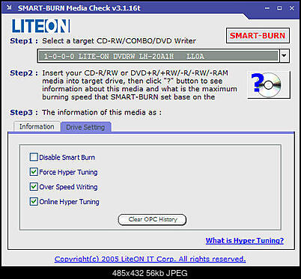Minimize the SMART-BURN window

[x=267, y=8]
